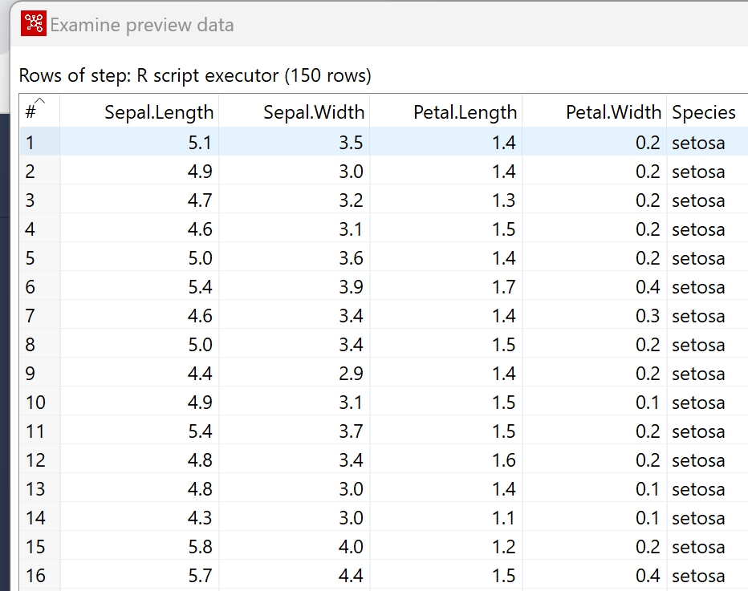
Task: Select Sepal.Width value 2.9 in row 9
Action: click(x=351, y=374)
